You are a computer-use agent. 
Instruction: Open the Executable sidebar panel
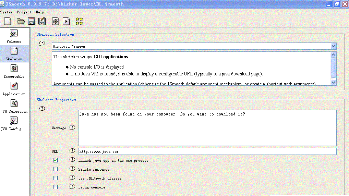click(x=14, y=71)
